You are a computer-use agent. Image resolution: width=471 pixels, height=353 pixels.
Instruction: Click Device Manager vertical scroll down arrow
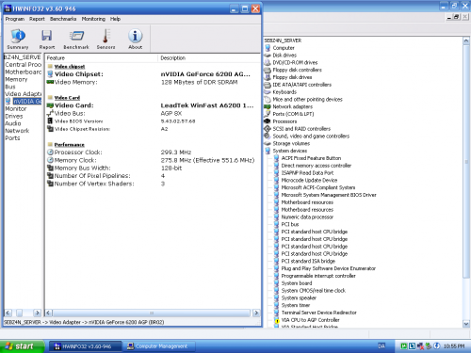click(466, 324)
